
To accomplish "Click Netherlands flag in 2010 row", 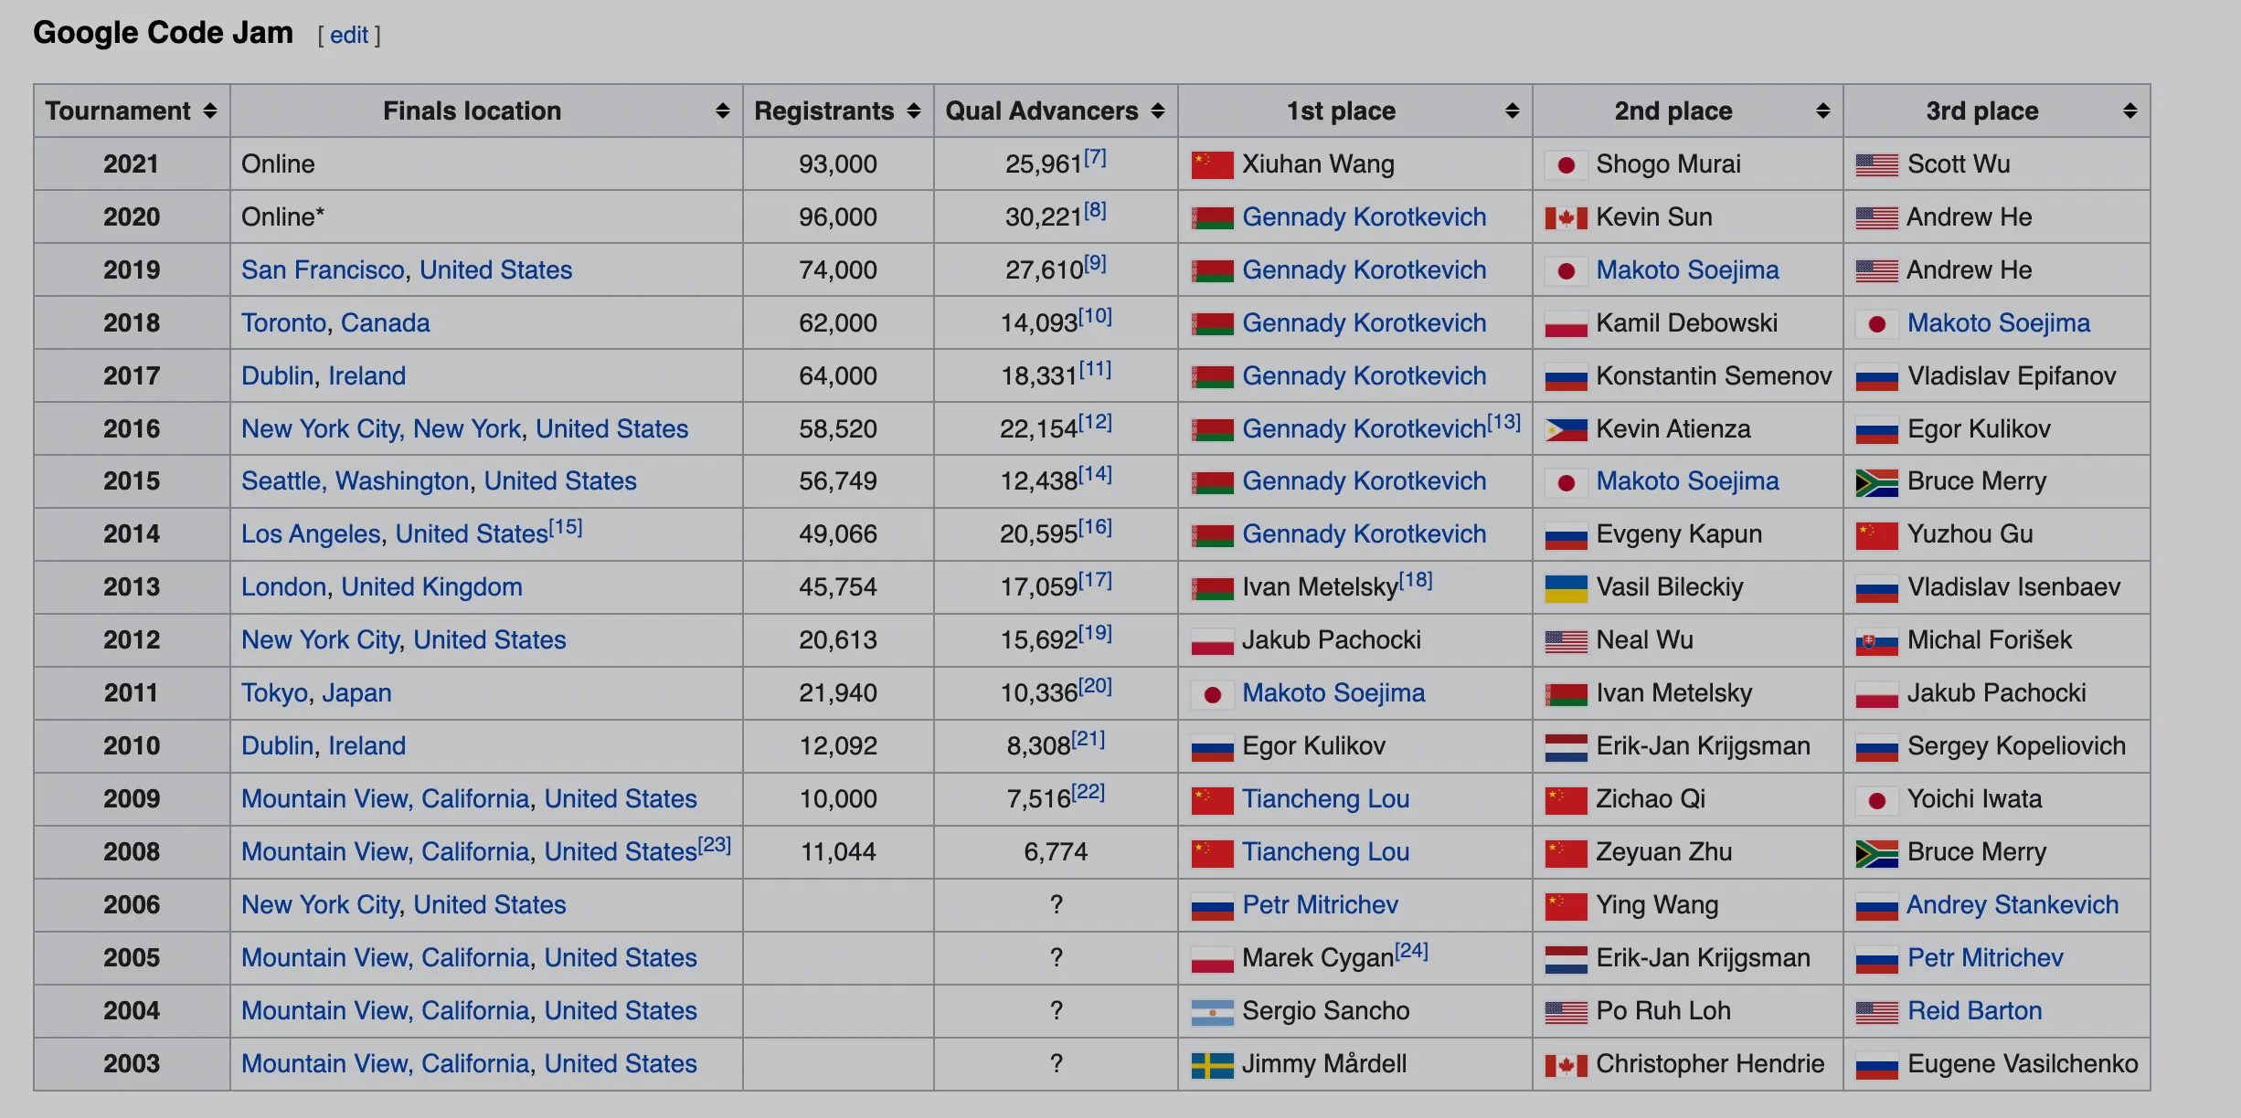I will pos(1566,747).
